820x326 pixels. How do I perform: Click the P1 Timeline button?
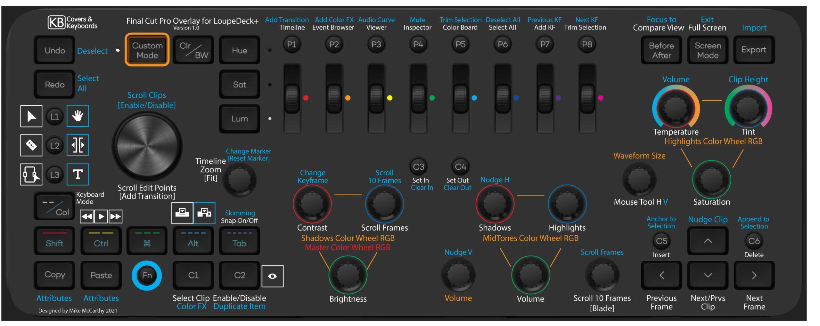coord(291,44)
